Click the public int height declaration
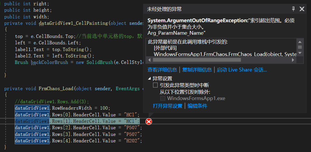 tap(28, 10)
